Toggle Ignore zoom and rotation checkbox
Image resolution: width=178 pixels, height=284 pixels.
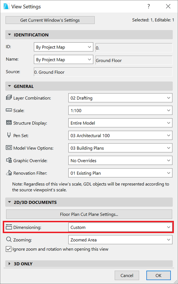[x=9, y=249]
